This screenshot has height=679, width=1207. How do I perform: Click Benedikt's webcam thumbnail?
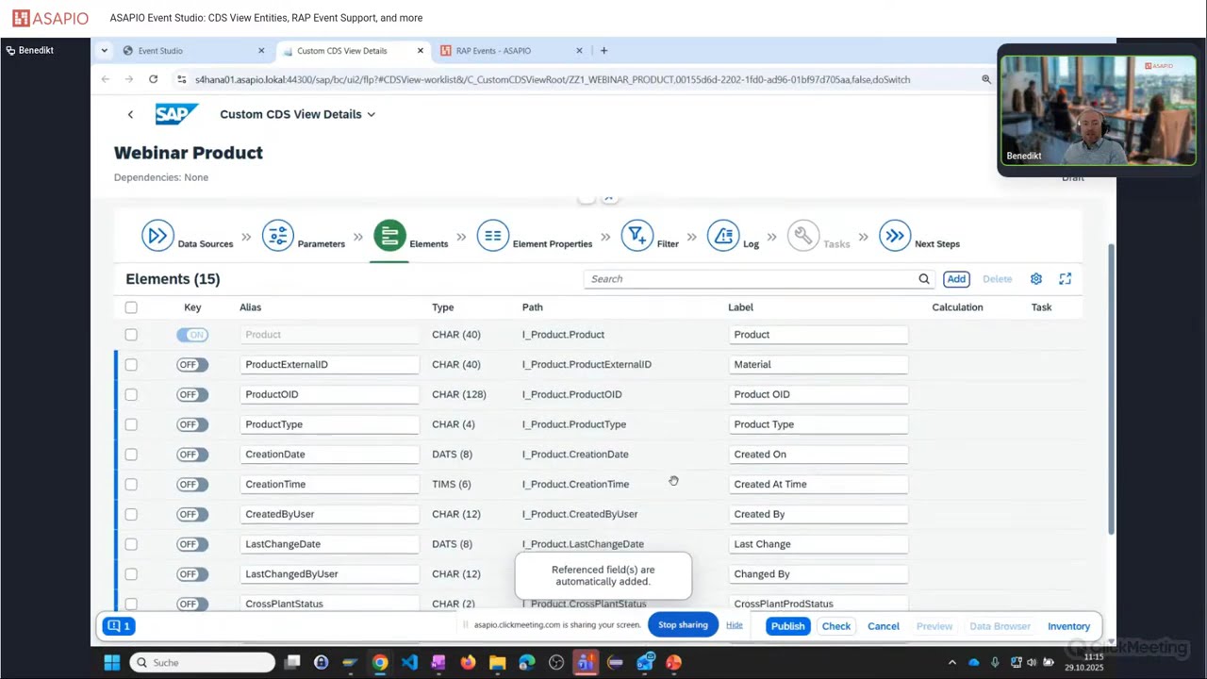click(1098, 110)
